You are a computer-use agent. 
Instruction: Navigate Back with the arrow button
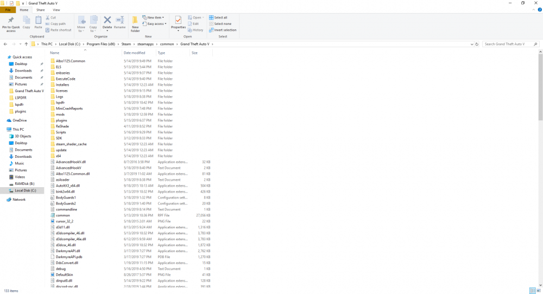click(x=5, y=44)
